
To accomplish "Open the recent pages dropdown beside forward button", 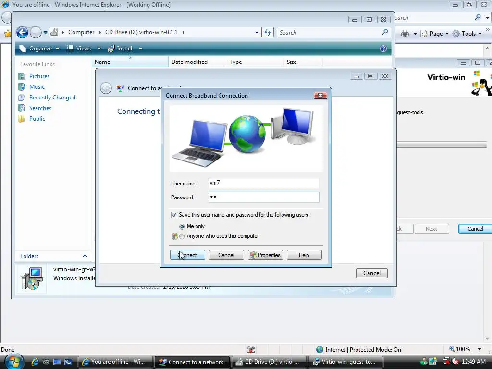I will click(45, 33).
